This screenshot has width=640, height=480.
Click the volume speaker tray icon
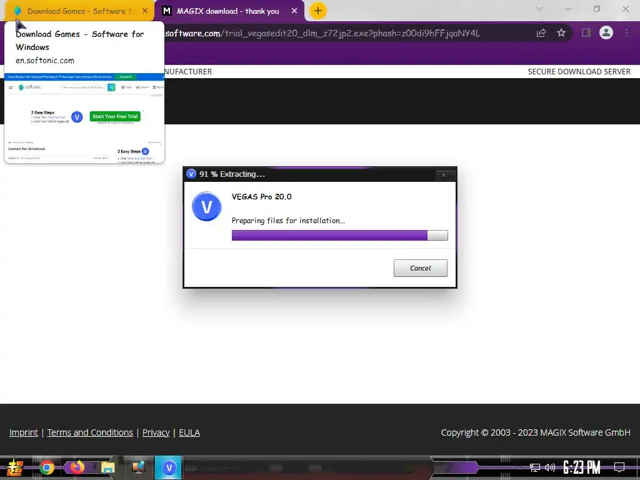[x=550, y=467]
